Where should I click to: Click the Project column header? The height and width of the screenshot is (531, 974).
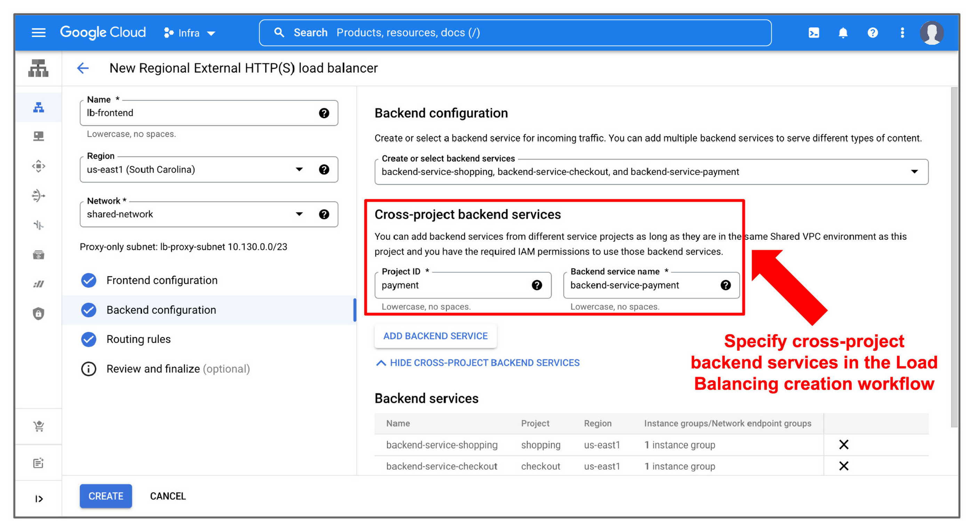coord(535,423)
